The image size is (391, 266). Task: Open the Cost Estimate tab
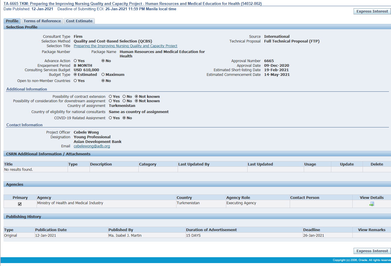pos(79,21)
